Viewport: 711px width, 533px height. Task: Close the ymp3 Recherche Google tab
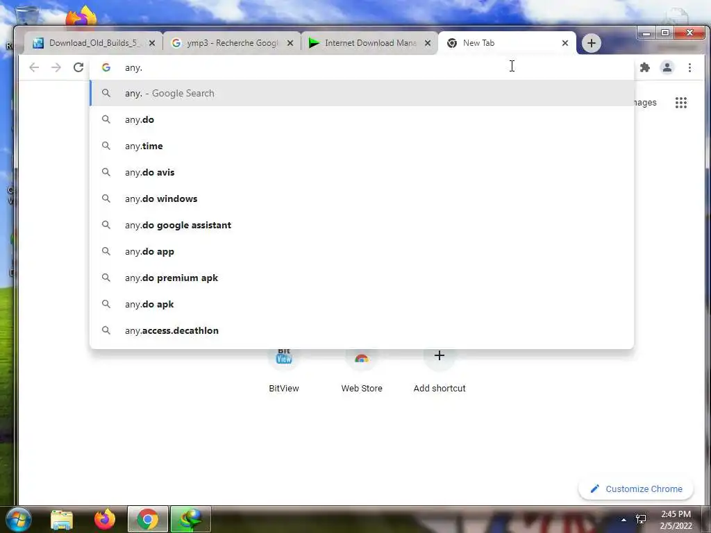click(290, 43)
